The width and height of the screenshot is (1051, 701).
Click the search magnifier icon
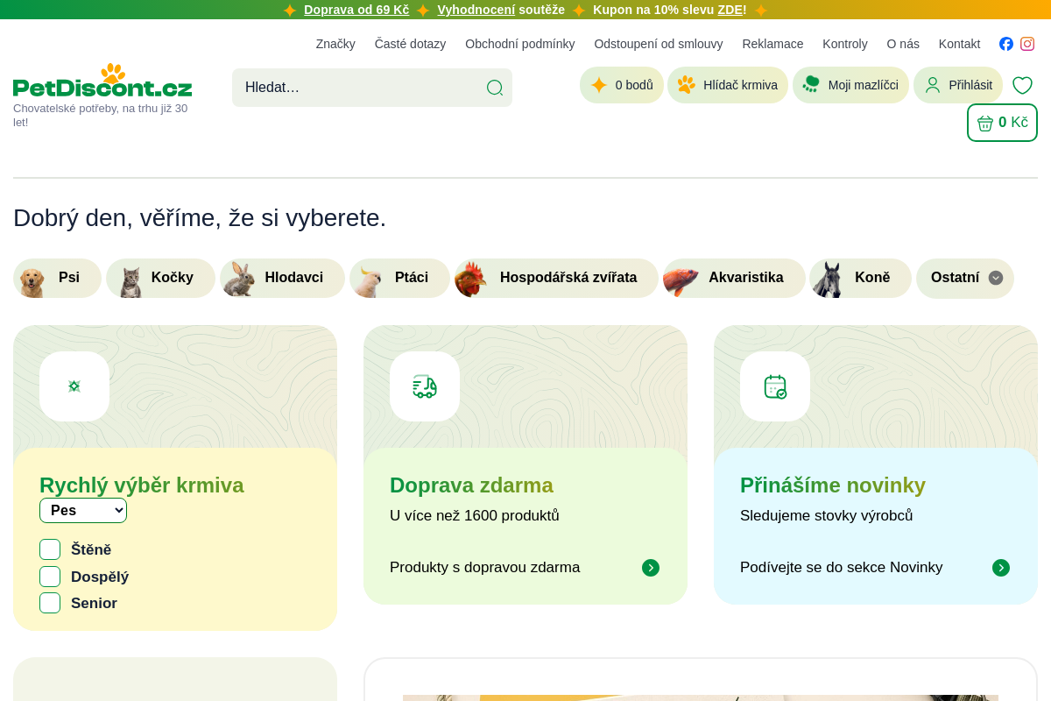[495, 88]
